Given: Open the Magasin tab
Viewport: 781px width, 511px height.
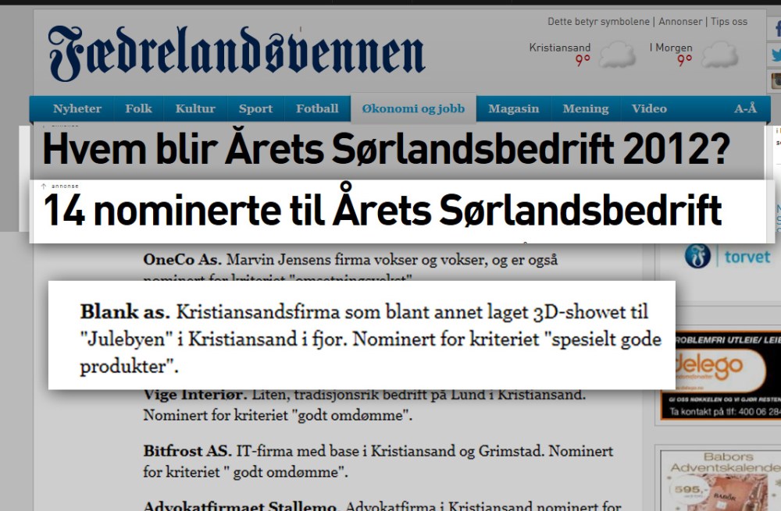Looking at the screenshot, I should [513, 108].
